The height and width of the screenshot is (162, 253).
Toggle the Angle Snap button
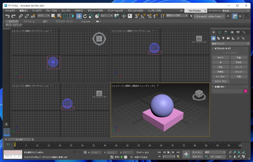[143, 16]
